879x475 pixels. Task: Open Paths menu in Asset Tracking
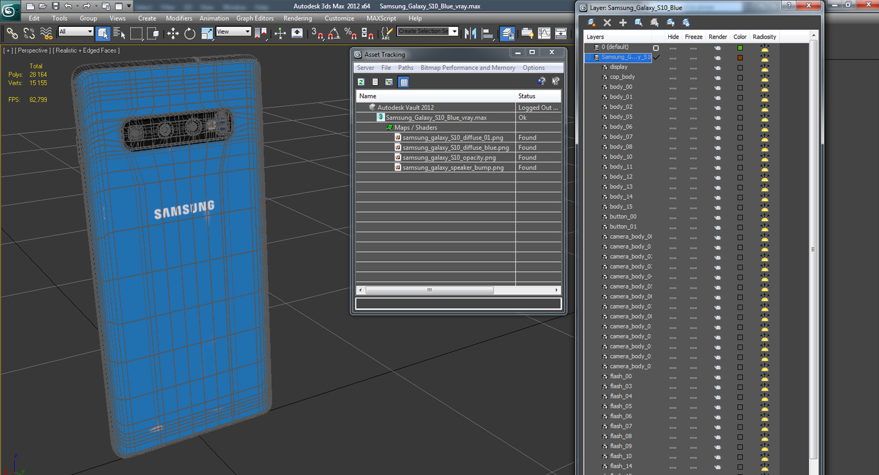pyautogui.click(x=406, y=68)
